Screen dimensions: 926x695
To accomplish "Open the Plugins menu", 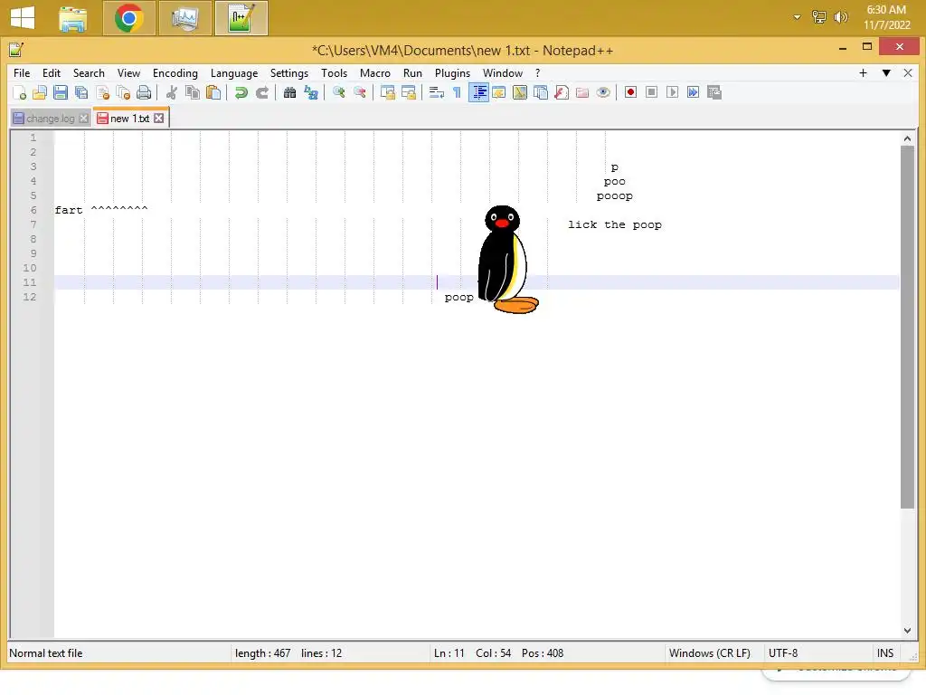I will click(452, 73).
